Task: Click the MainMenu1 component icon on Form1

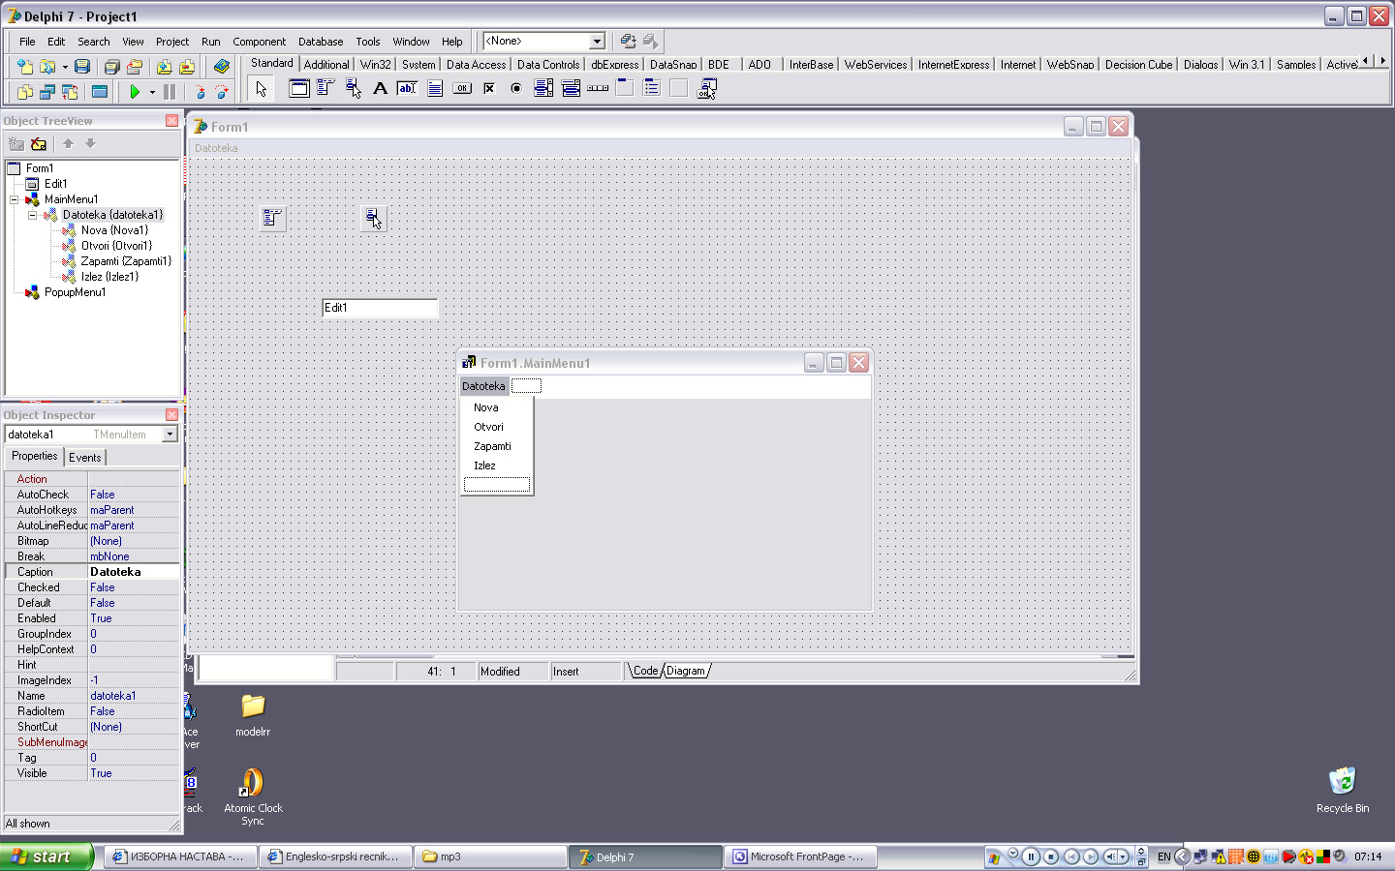Action: (x=273, y=218)
